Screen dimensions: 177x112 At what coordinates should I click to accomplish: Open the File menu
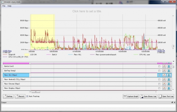point(4,6)
